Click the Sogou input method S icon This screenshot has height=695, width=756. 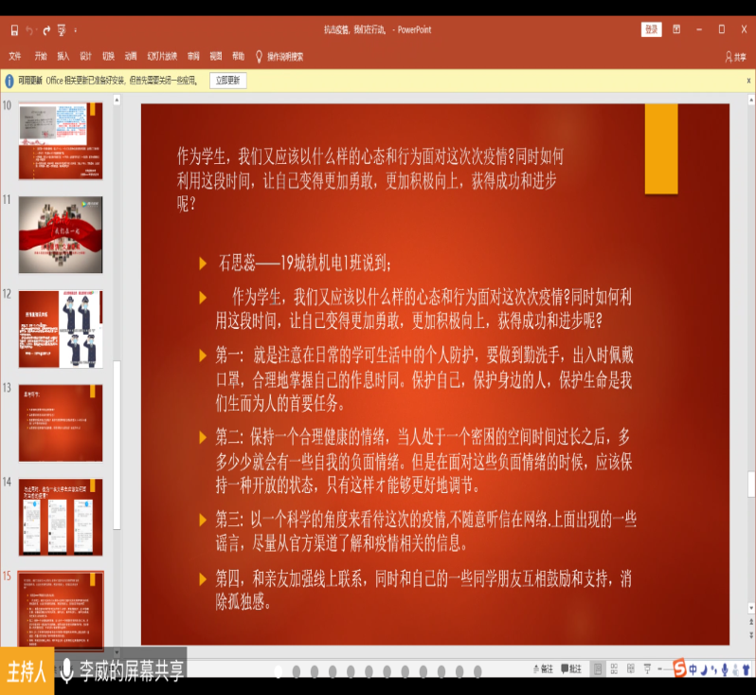pos(679,669)
